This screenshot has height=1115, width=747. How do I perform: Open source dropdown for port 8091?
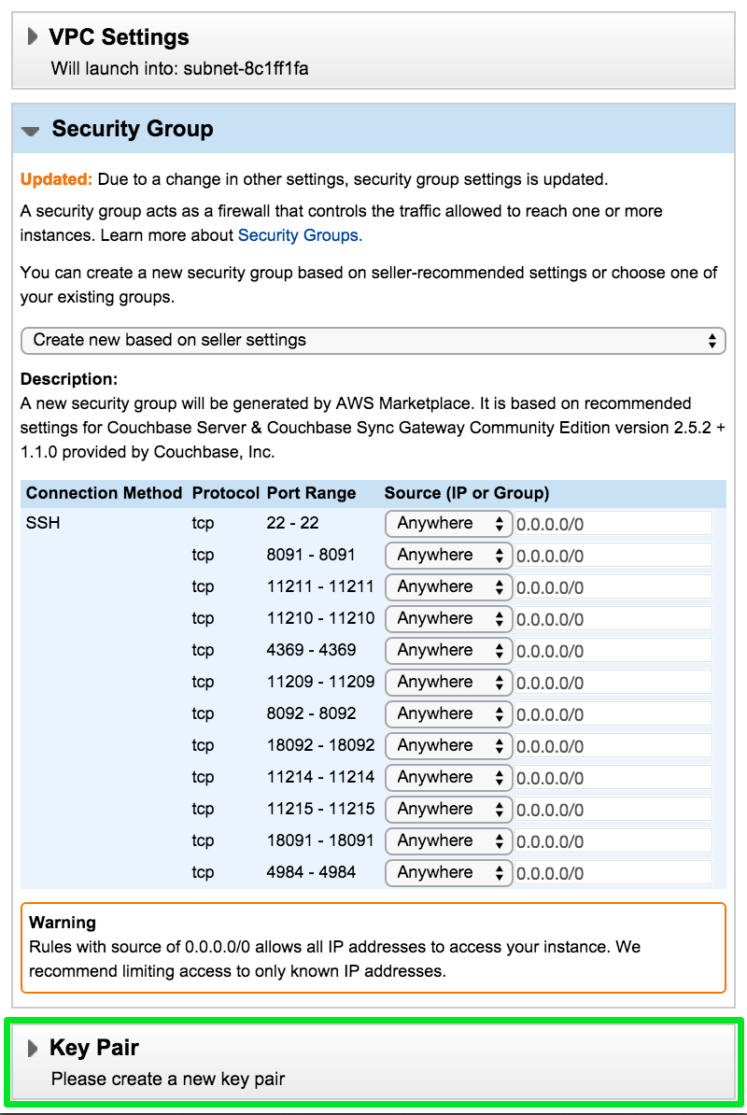(x=448, y=555)
